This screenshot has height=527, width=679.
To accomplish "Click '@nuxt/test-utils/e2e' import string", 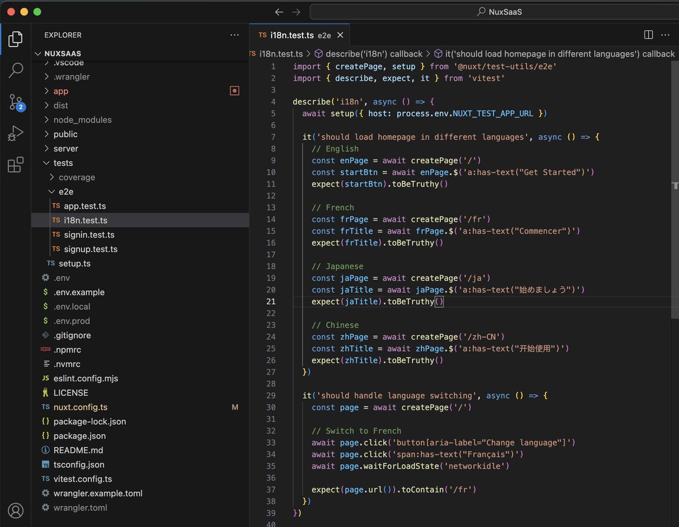I will [505, 67].
